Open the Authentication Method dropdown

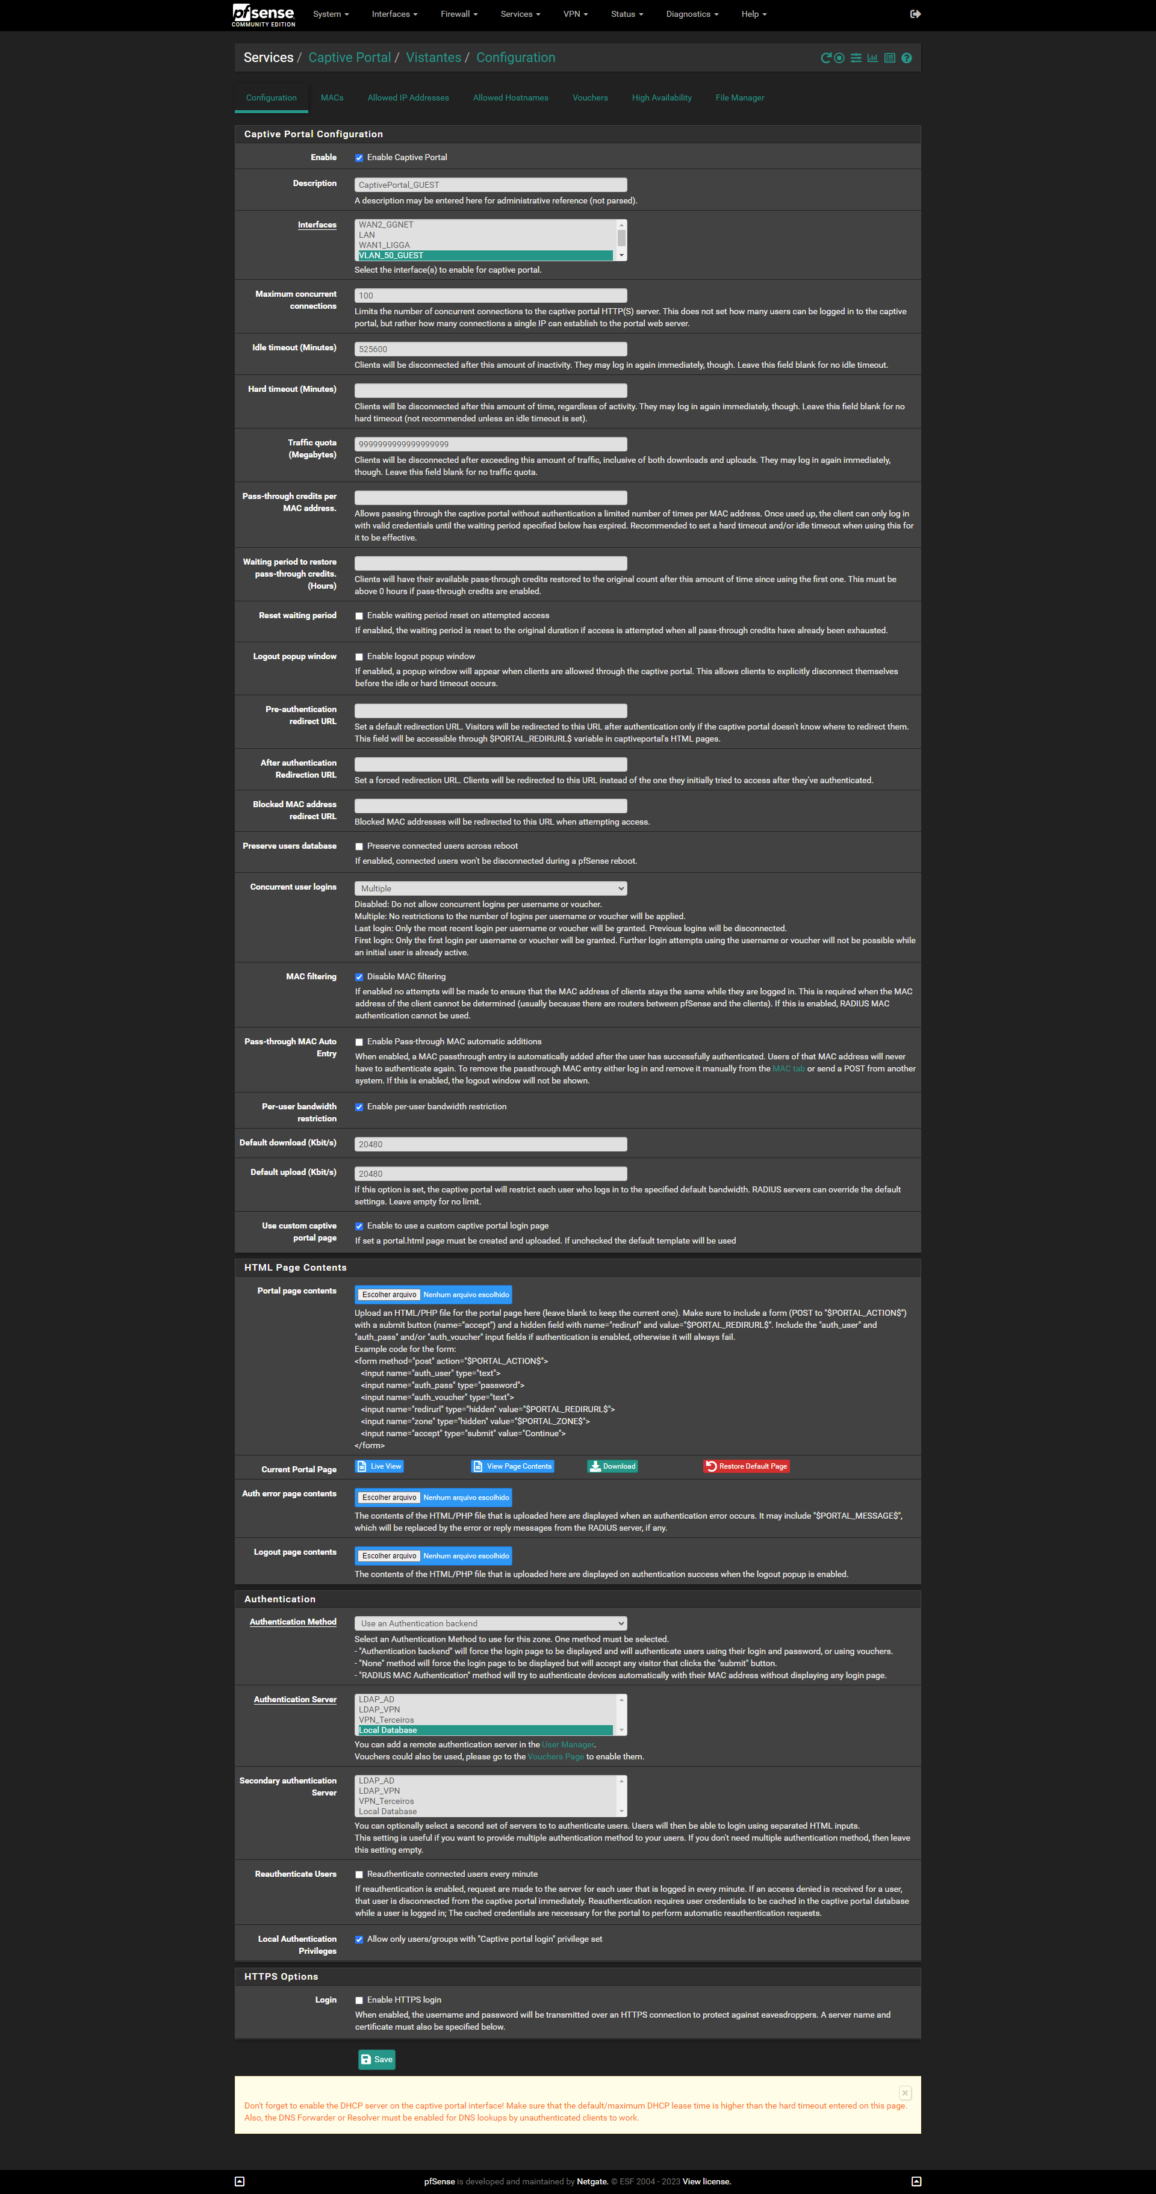tap(491, 1623)
